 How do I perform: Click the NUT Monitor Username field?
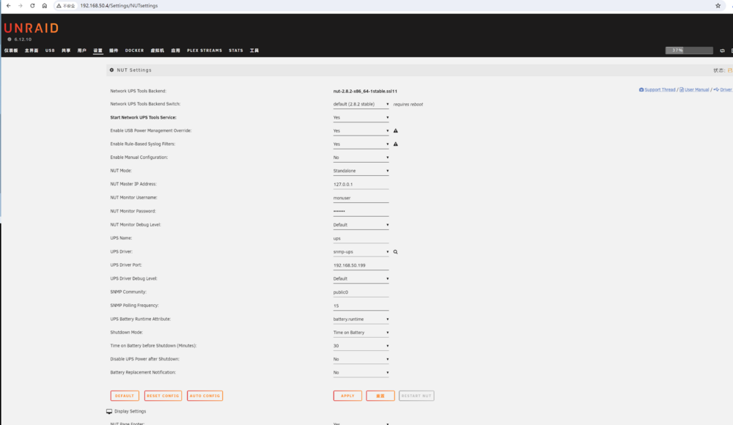pos(361,199)
